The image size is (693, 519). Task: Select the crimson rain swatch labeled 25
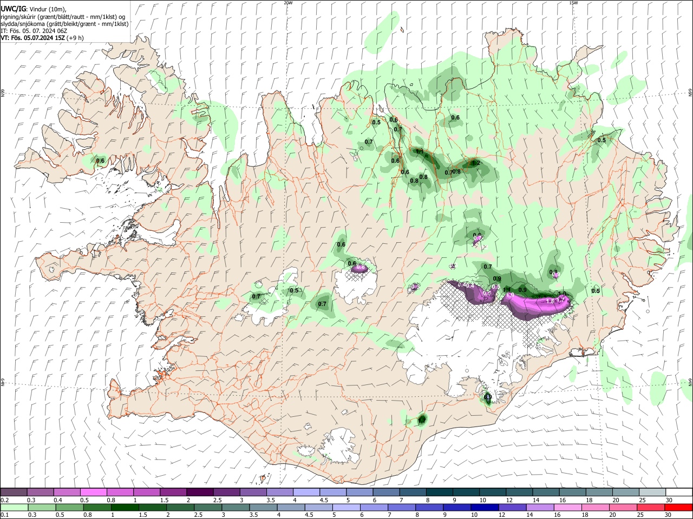coord(651,507)
